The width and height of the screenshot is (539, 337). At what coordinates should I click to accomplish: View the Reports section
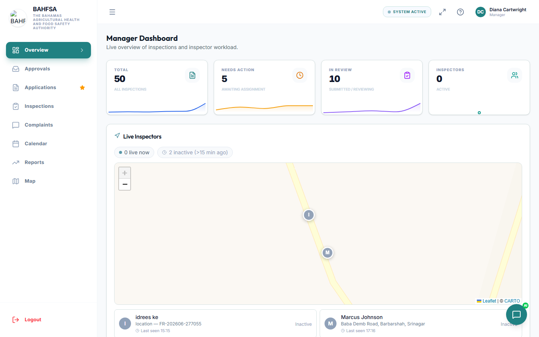(x=48, y=163)
